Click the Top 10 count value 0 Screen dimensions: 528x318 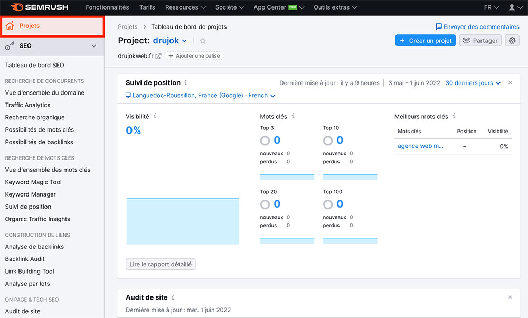tap(340, 140)
